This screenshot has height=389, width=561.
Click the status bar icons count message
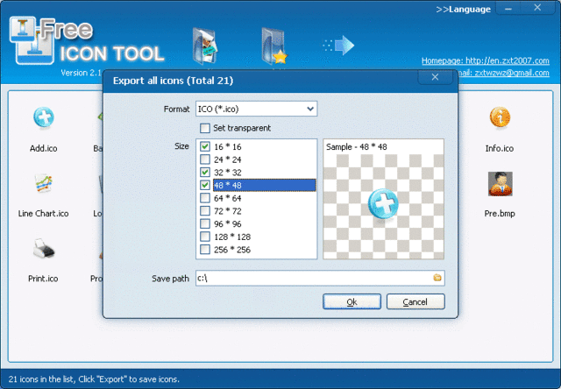tap(94, 379)
